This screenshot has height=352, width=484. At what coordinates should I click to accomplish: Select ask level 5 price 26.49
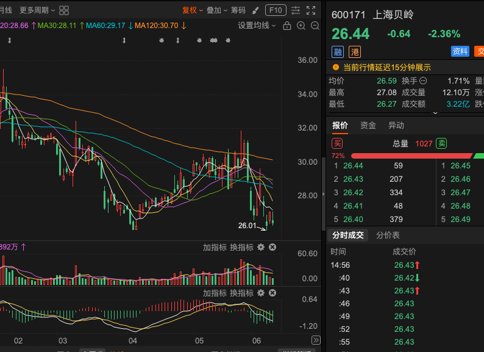click(x=460, y=220)
